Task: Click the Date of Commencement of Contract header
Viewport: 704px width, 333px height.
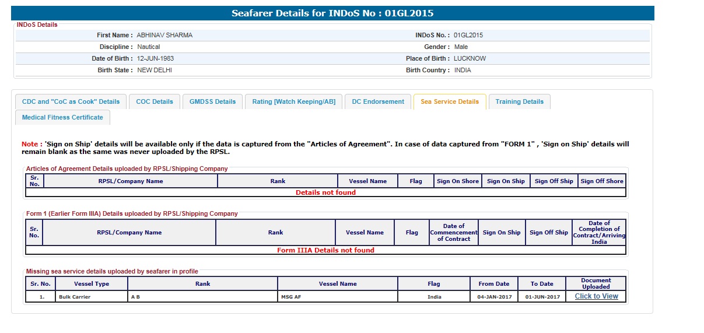Action: coord(453,232)
